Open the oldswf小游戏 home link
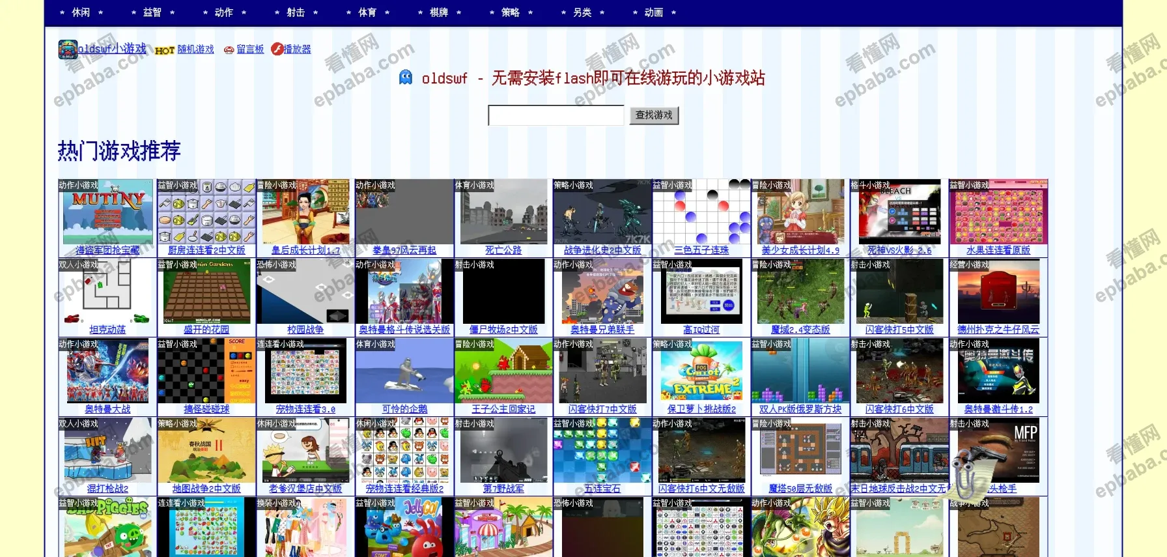 pyautogui.click(x=112, y=49)
